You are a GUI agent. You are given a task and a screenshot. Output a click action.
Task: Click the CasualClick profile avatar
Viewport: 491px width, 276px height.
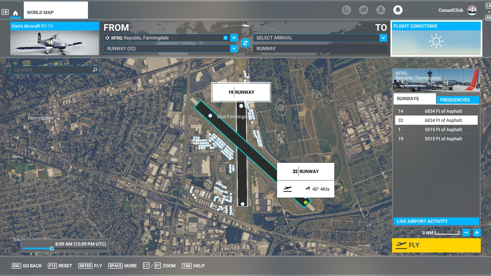(472, 10)
